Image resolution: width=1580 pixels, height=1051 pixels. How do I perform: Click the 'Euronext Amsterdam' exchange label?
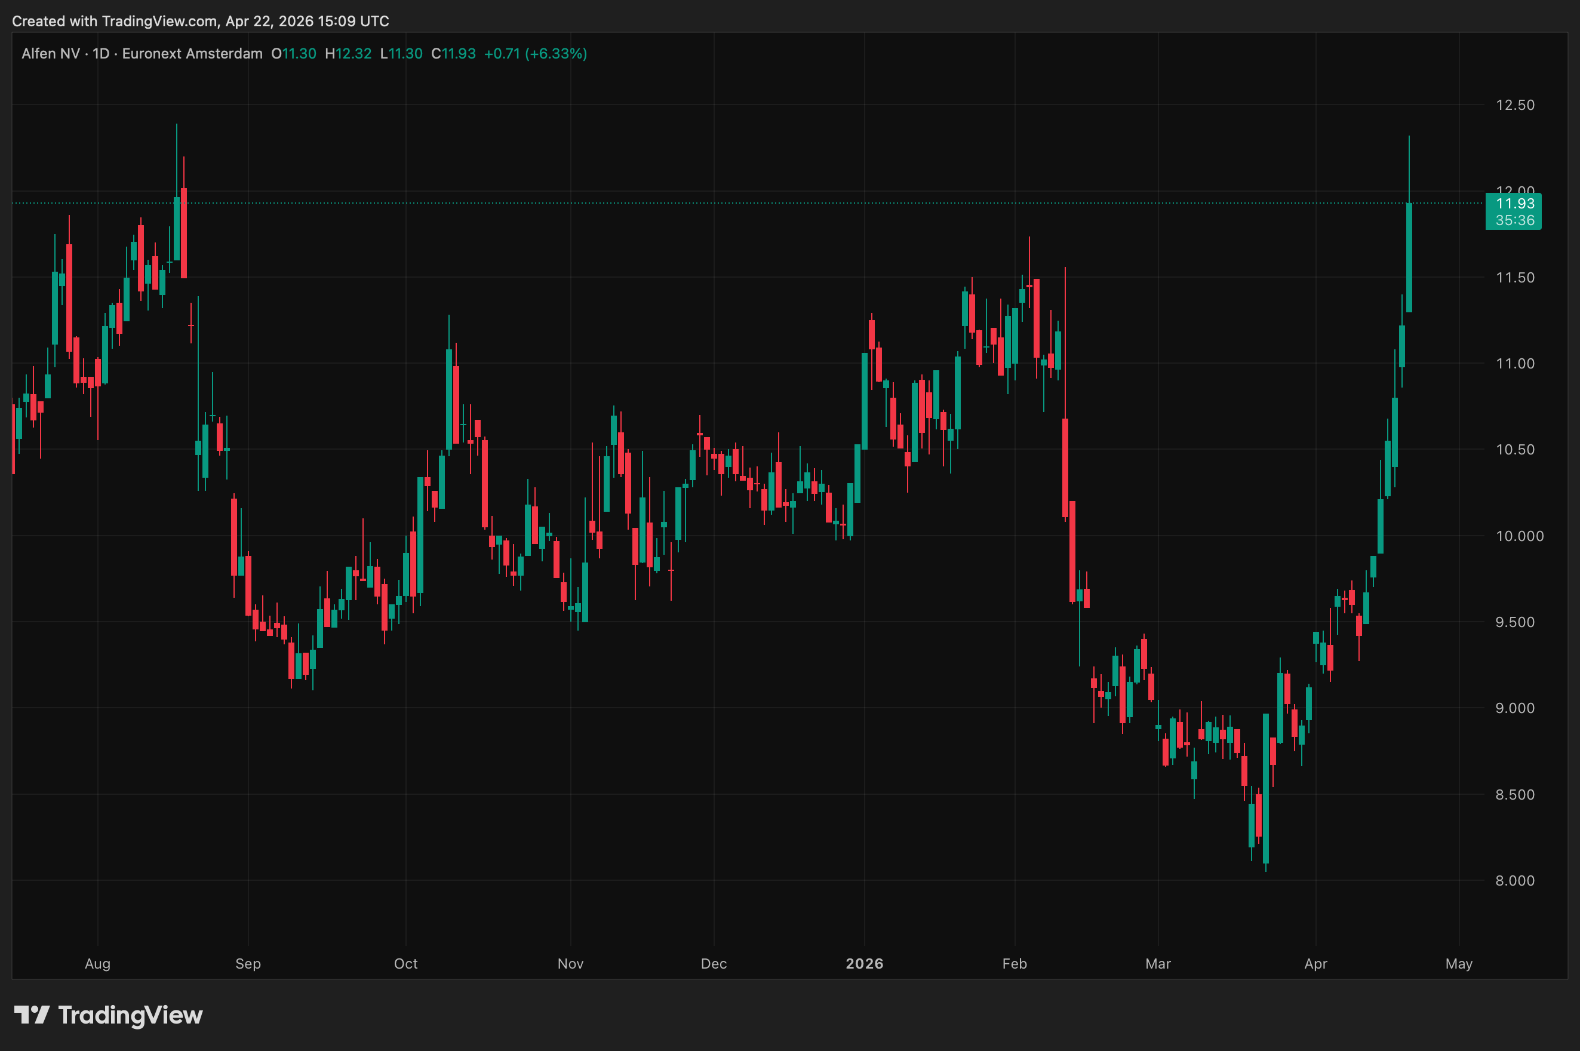192,54
